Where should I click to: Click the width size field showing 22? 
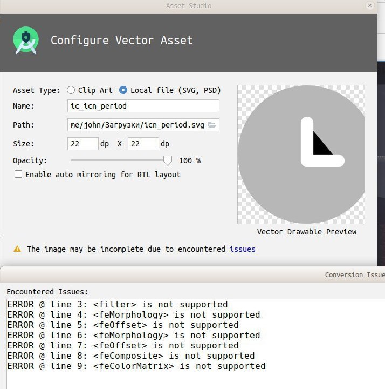(x=83, y=144)
